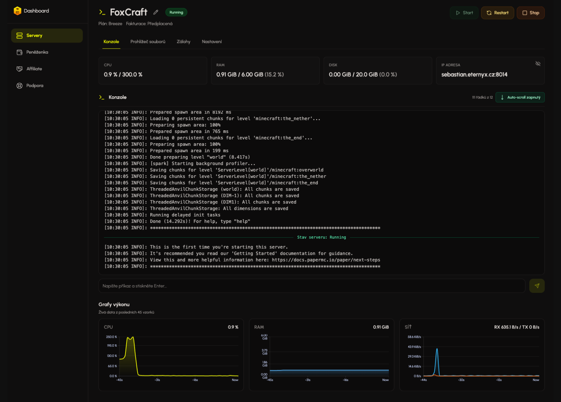Open the Nastavení tab

click(212, 42)
